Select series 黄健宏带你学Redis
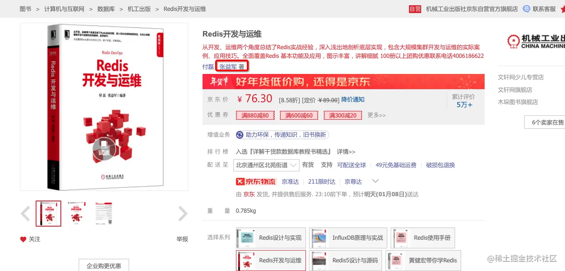This screenshot has height=271, width=565. (423, 261)
